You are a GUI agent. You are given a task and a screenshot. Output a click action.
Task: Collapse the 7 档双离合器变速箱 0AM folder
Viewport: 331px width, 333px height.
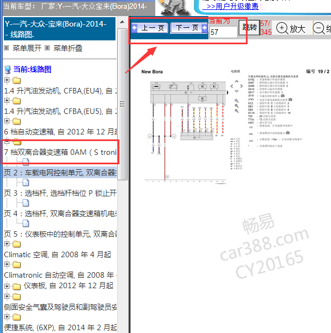click(7, 141)
